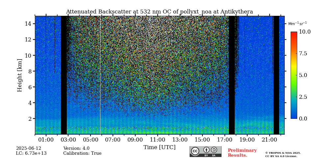Click the Version: 4.0 text
The image size is (316, 158).
tap(76, 148)
